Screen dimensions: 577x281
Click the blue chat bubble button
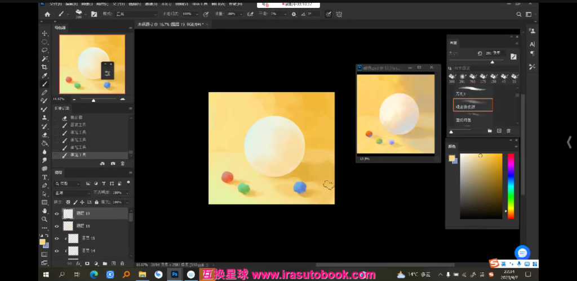coord(522,252)
